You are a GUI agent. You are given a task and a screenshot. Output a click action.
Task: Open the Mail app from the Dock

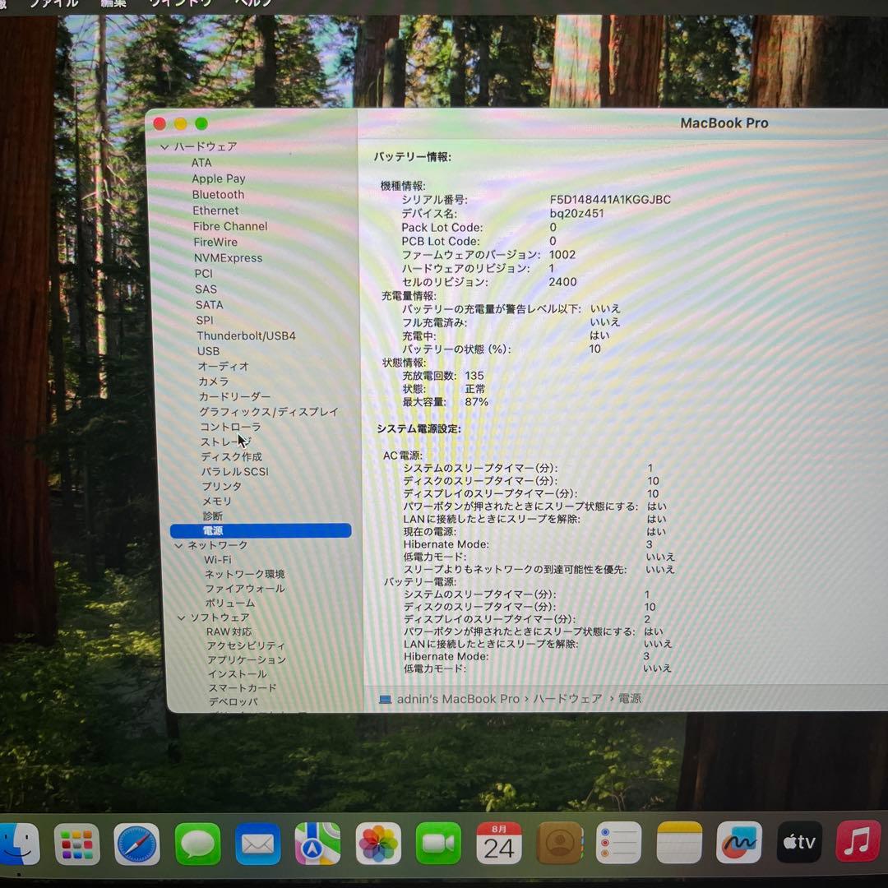(257, 843)
